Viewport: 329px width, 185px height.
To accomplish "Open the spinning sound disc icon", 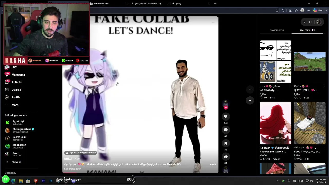I will tap(226, 170).
